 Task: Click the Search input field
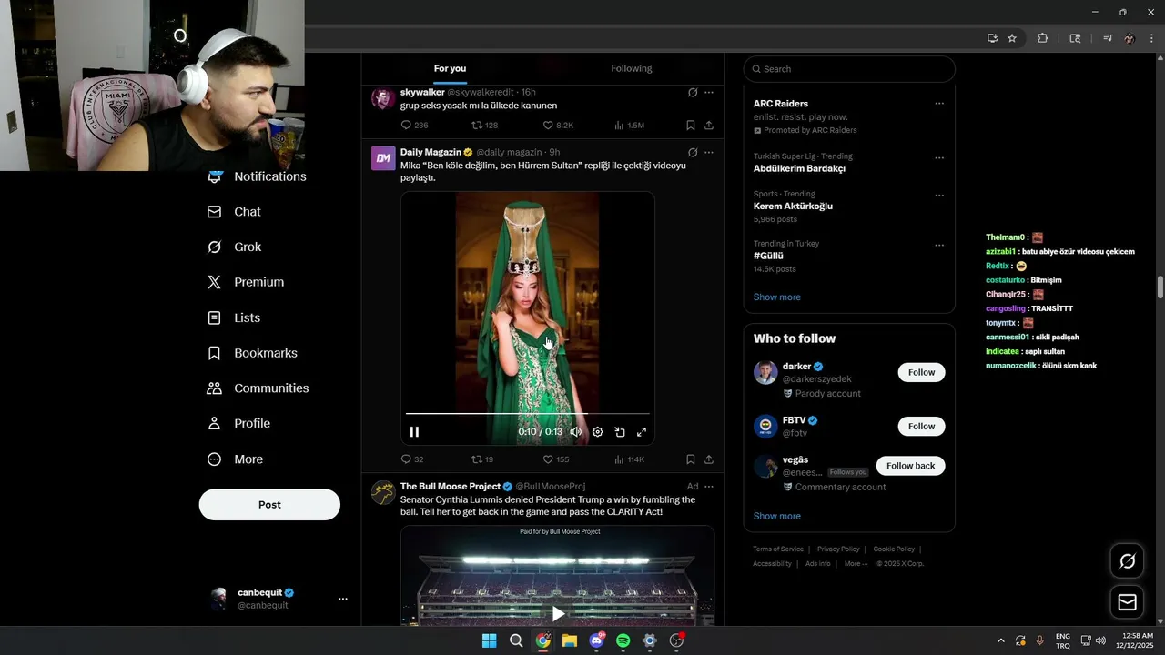click(849, 69)
